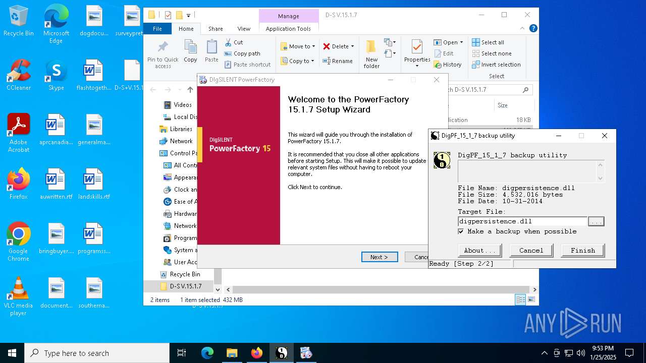
Task: Click the Task View taskbar icon
Action: coord(182,353)
